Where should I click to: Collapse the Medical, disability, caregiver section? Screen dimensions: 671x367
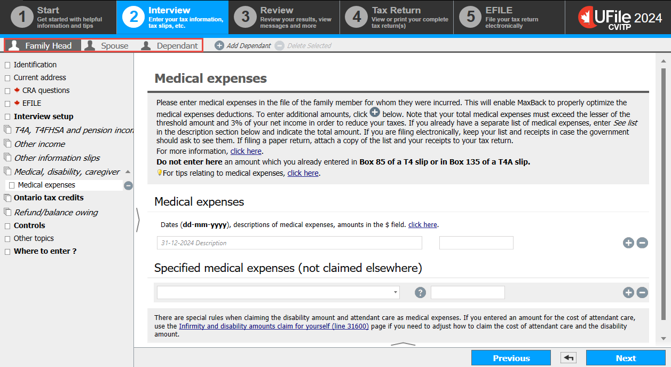click(x=128, y=171)
